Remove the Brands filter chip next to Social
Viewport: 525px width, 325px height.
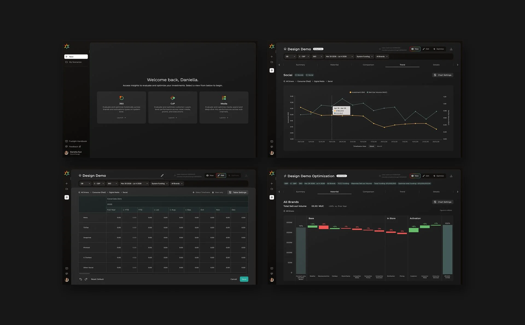click(296, 75)
